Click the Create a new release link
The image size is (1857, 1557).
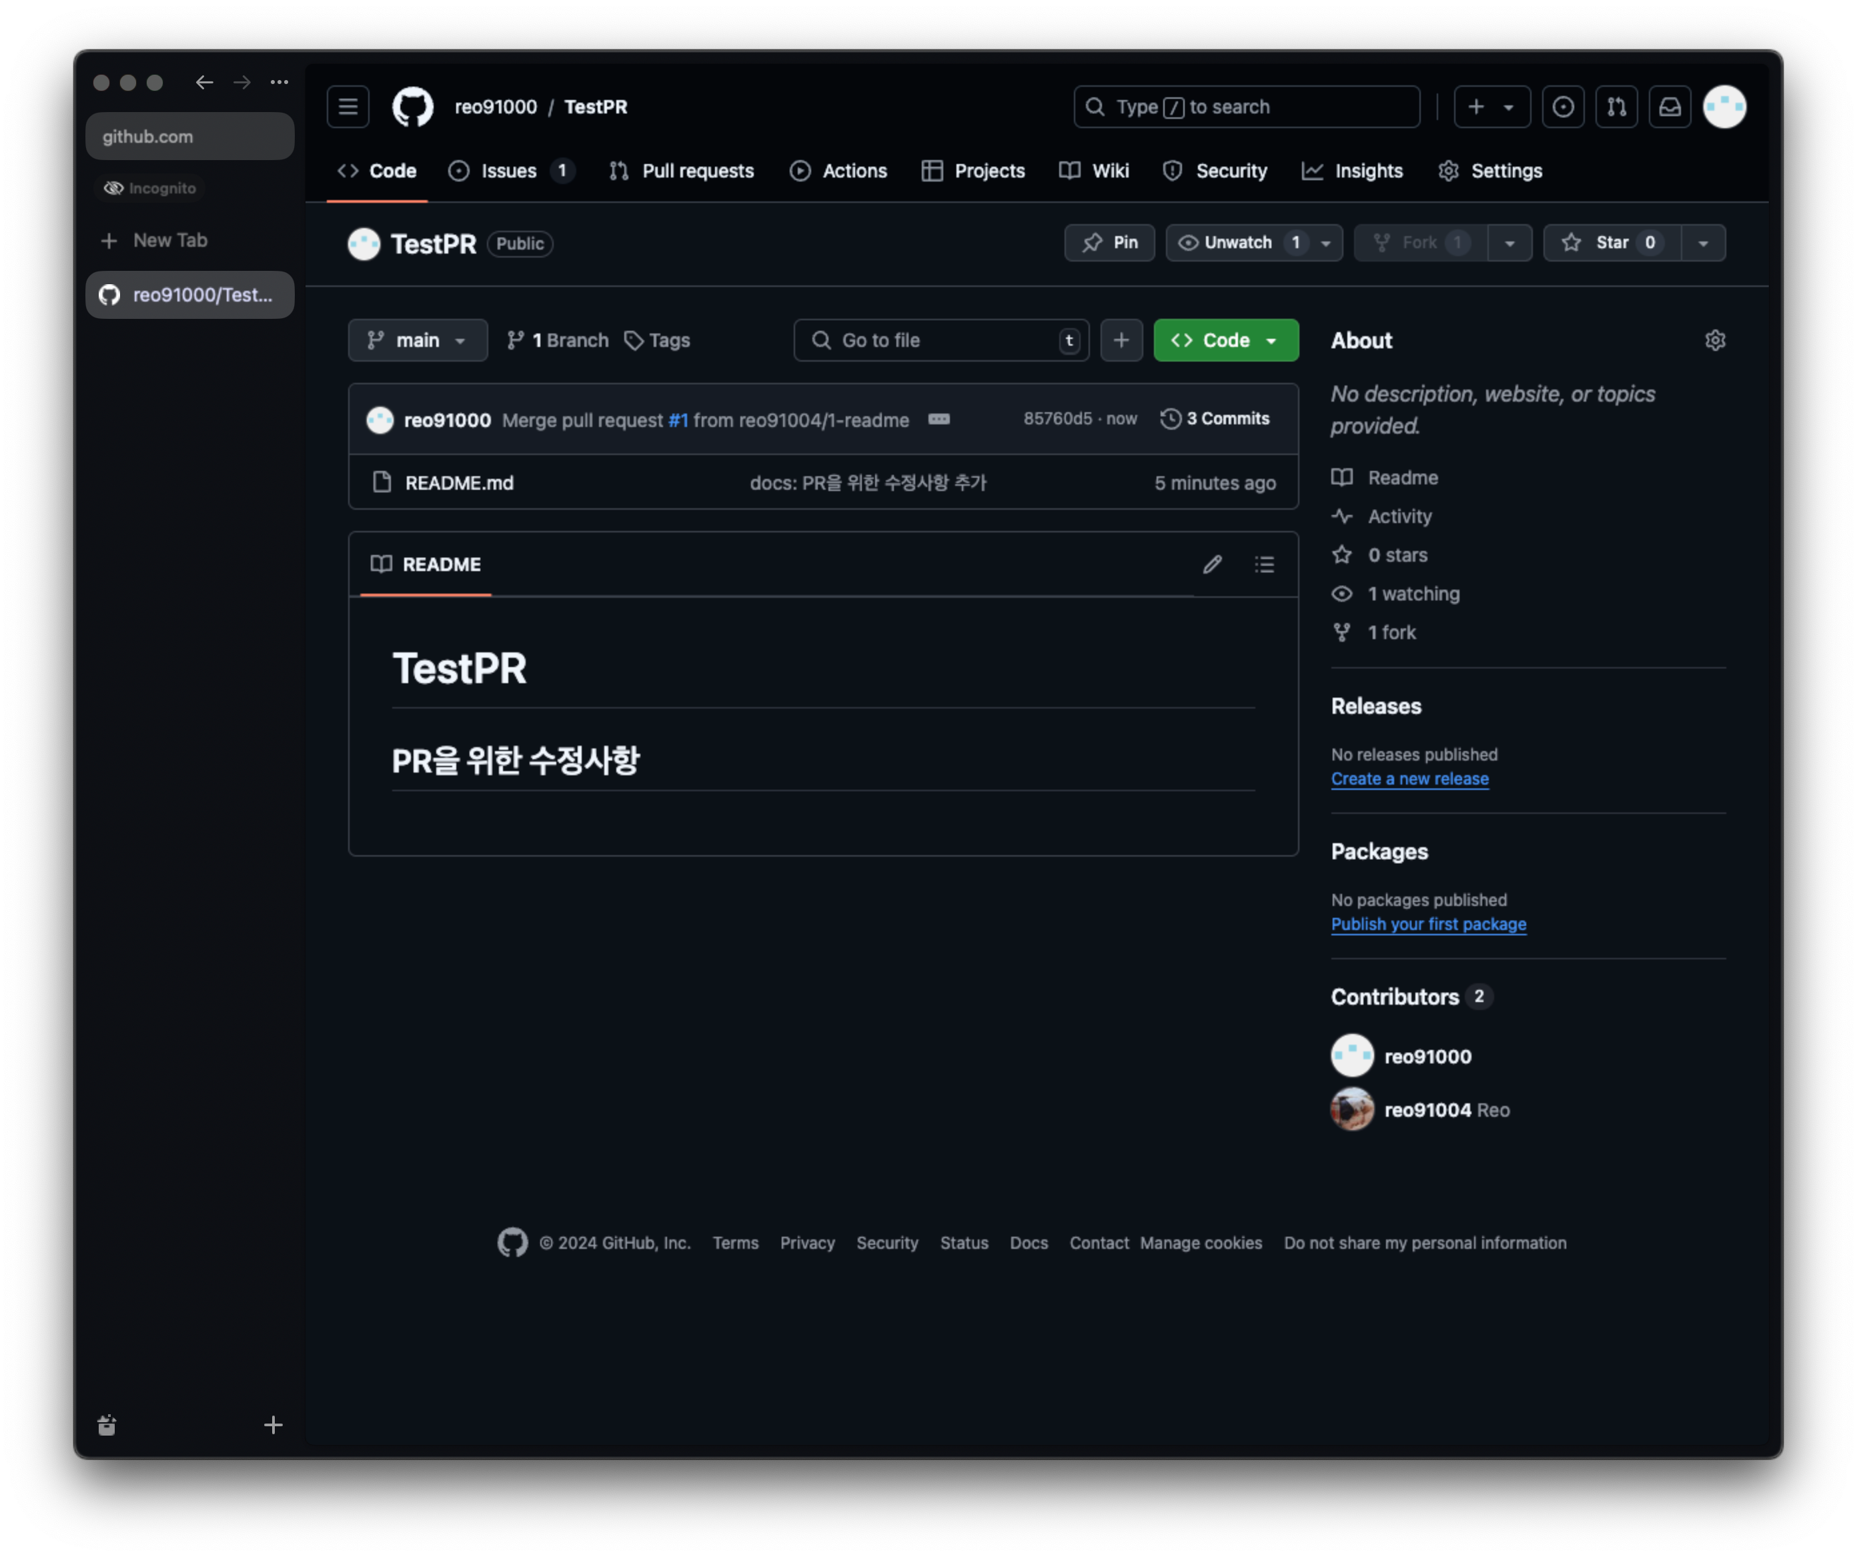click(x=1409, y=779)
